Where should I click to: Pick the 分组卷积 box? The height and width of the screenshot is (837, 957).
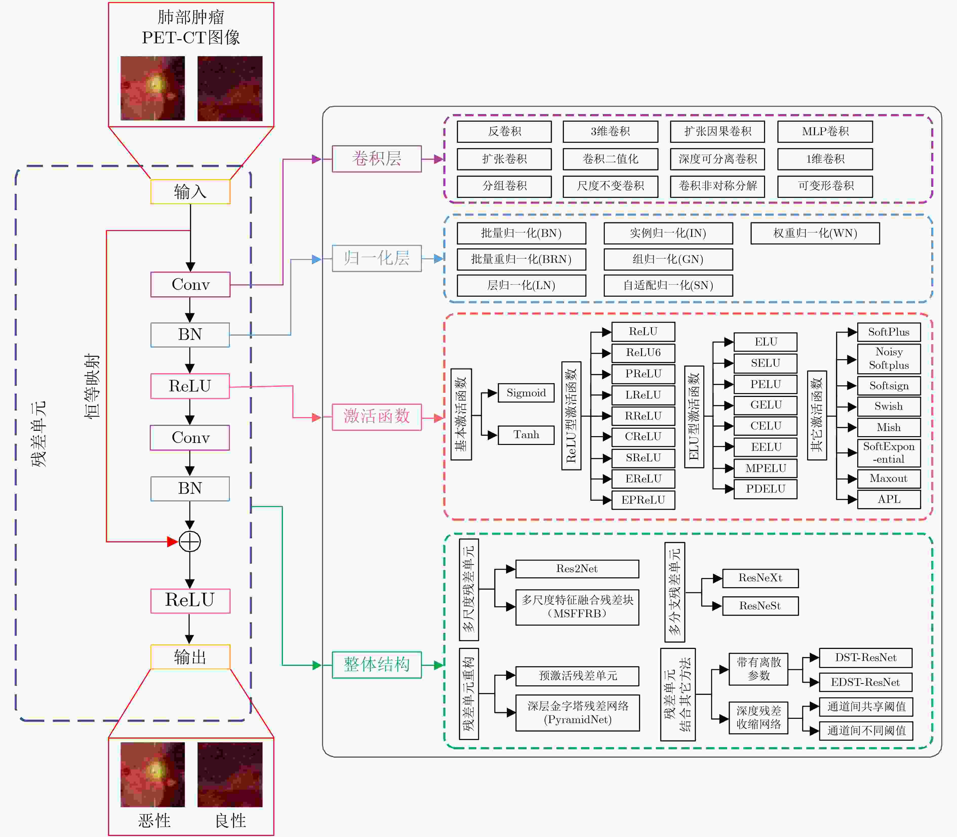pos(504,186)
